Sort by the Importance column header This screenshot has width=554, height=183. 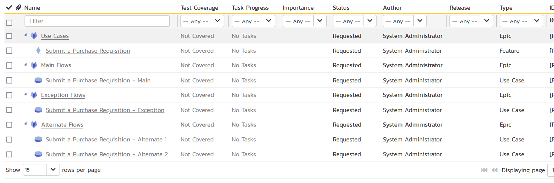[x=298, y=8]
